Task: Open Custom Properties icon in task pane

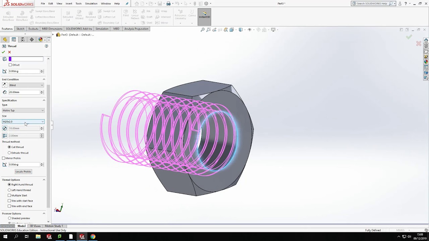Action: (426, 67)
